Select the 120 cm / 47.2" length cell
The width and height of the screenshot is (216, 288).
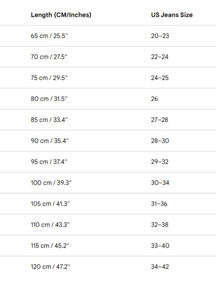(50, 267)
